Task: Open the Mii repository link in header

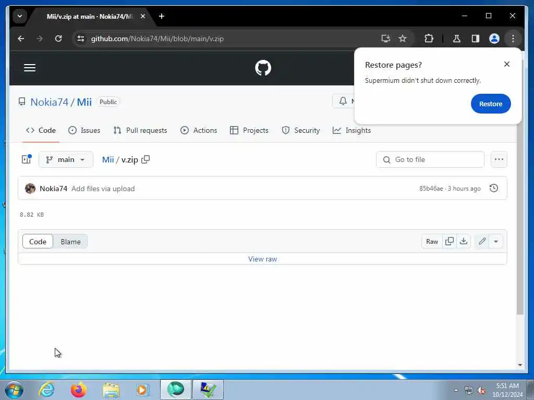Action: coord(84,102)
